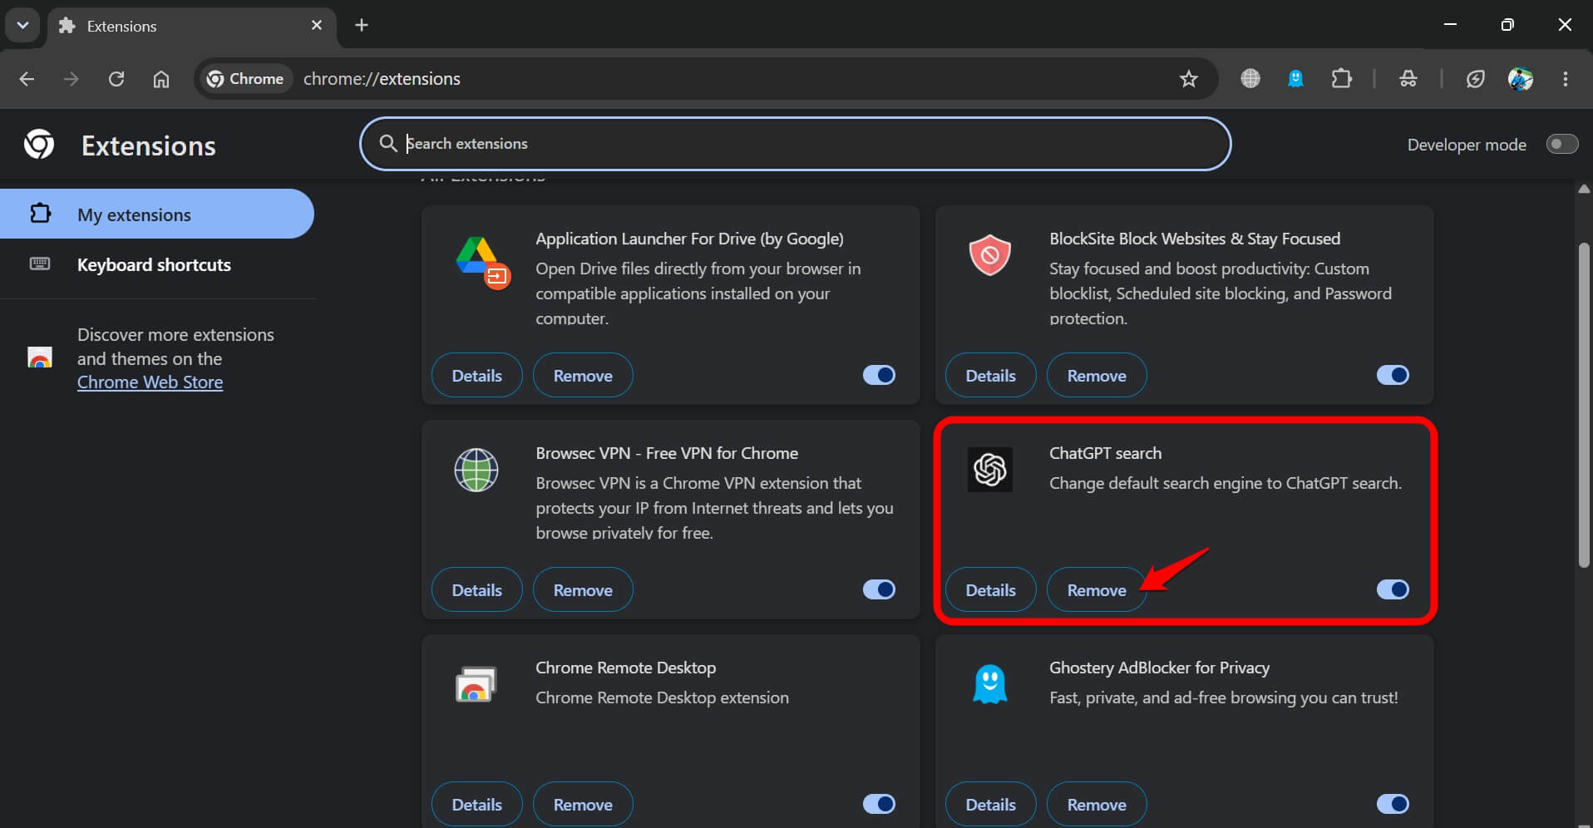1593x828 pixels.
Task: Click 'Ghostery AdBlocker for Privacy' title
Action: coord(1159,668)
